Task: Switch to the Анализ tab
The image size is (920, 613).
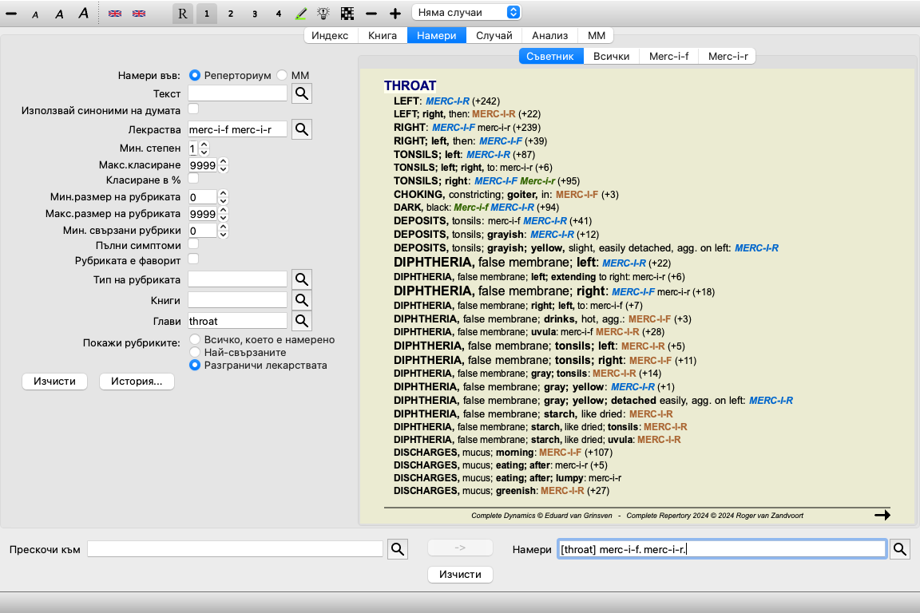Action: pyautogui.click(x=549, y=35)
